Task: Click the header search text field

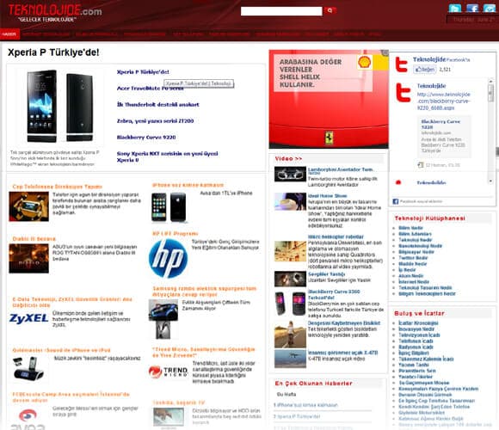Action: click(x=281, y=11)
